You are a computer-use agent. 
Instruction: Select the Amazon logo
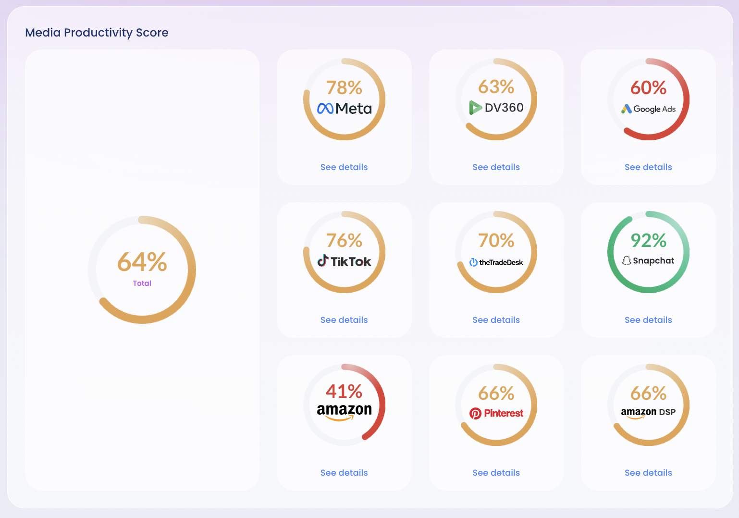click(x=344, y=411)
